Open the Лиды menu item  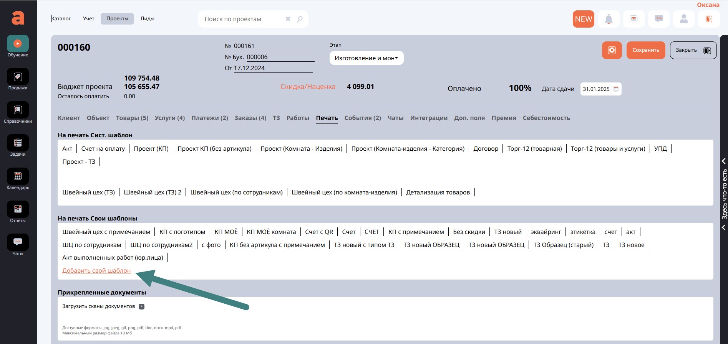click(147, 19)
